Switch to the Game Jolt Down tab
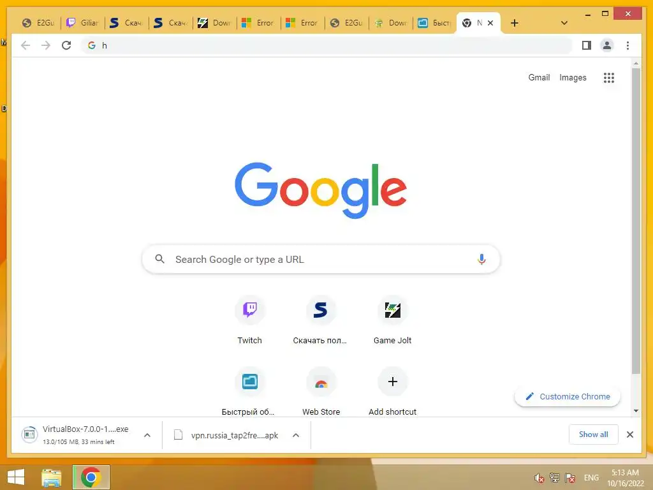653x490 pixels. point(214,23)
